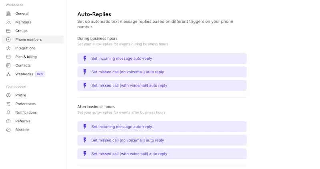Screen dimensions: 320x169
Task: Set missed call (no voicemail) reply after business hours
Action: 128,140
